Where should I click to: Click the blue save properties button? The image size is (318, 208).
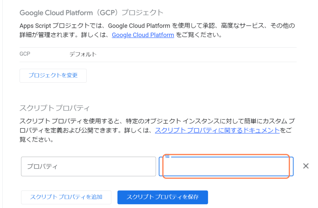click(162, 197)
